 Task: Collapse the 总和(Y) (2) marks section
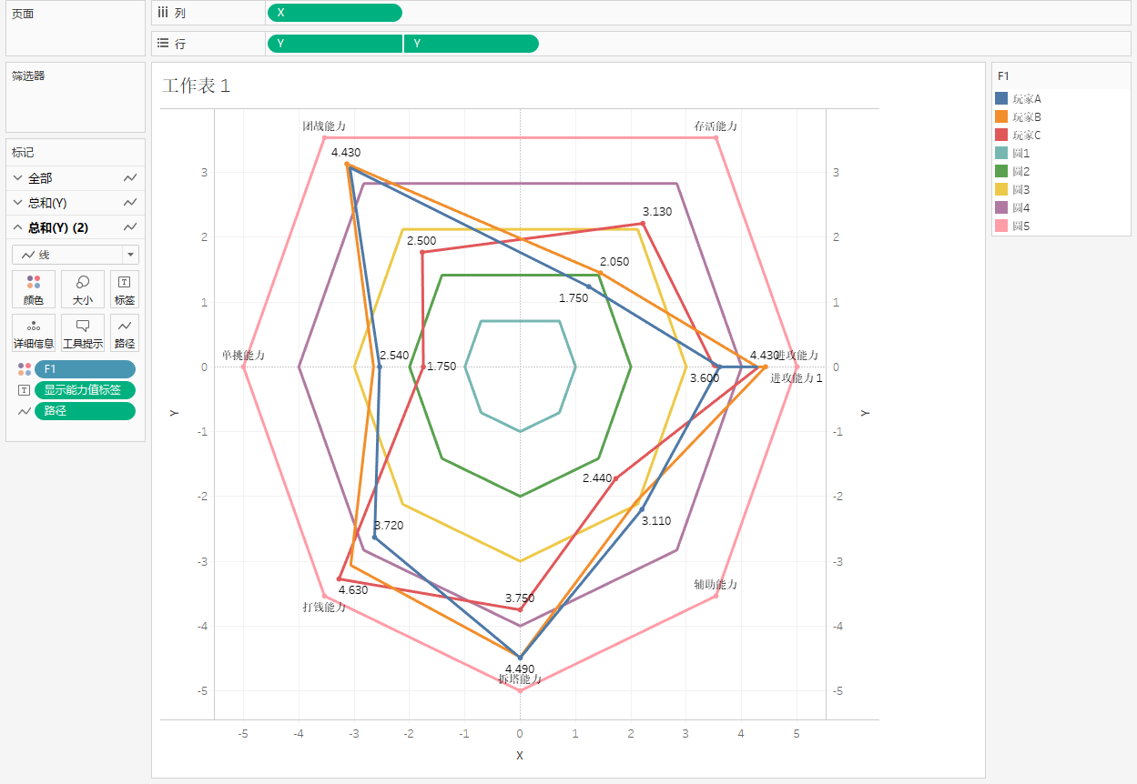pos(18,227)
